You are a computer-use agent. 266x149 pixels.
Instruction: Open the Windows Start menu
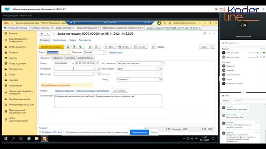click(5, 139)
